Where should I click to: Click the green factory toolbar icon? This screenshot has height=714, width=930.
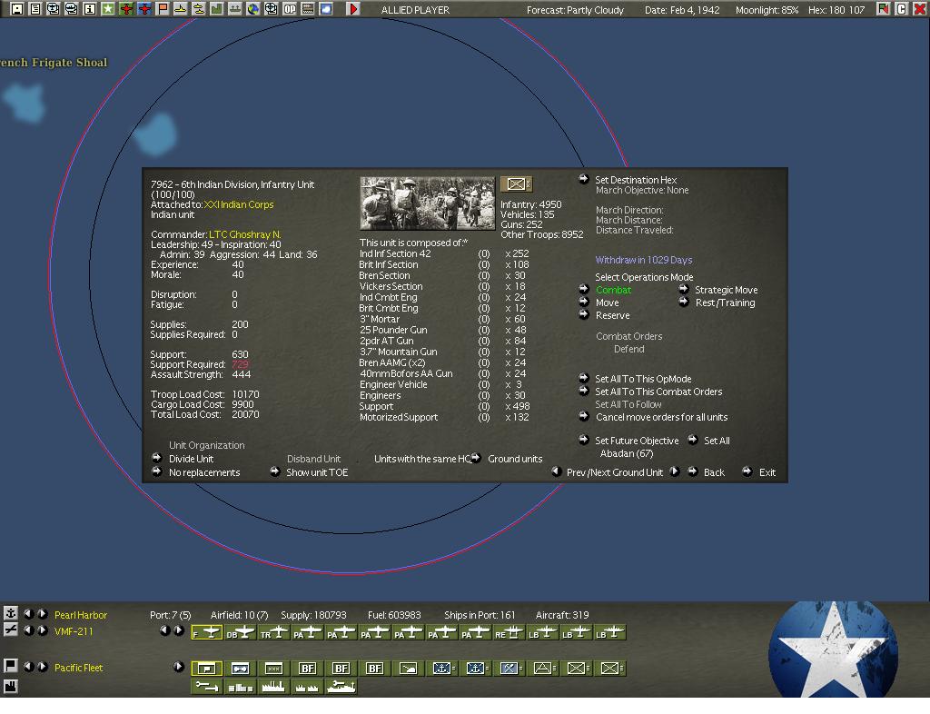217,9
